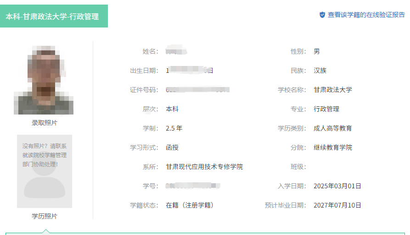Click the 班级 field label
Screen dimensions: 410x235
(x=298, y=167)
